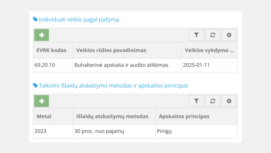Image resolution: width=271 pixels, height=153 pixels.
Task: Refresh the išlaidų atskaitymo metodas table
Action: coord(213,101)
